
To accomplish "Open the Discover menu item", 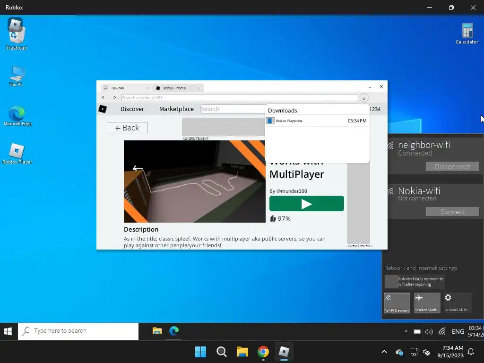I will (x=132, y=109).
